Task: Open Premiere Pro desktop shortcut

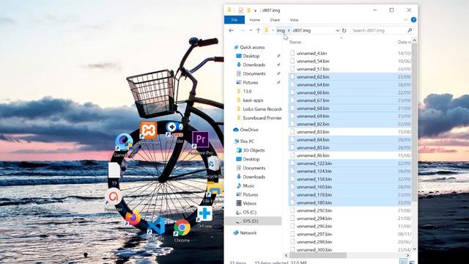Action: 200,143
